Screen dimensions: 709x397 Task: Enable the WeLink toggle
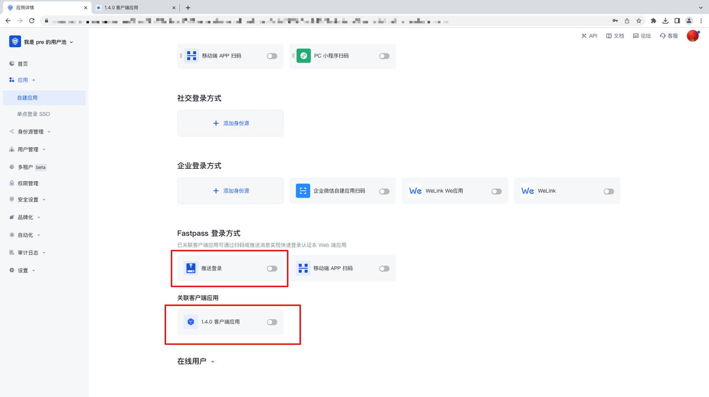[x=608, y=190]
